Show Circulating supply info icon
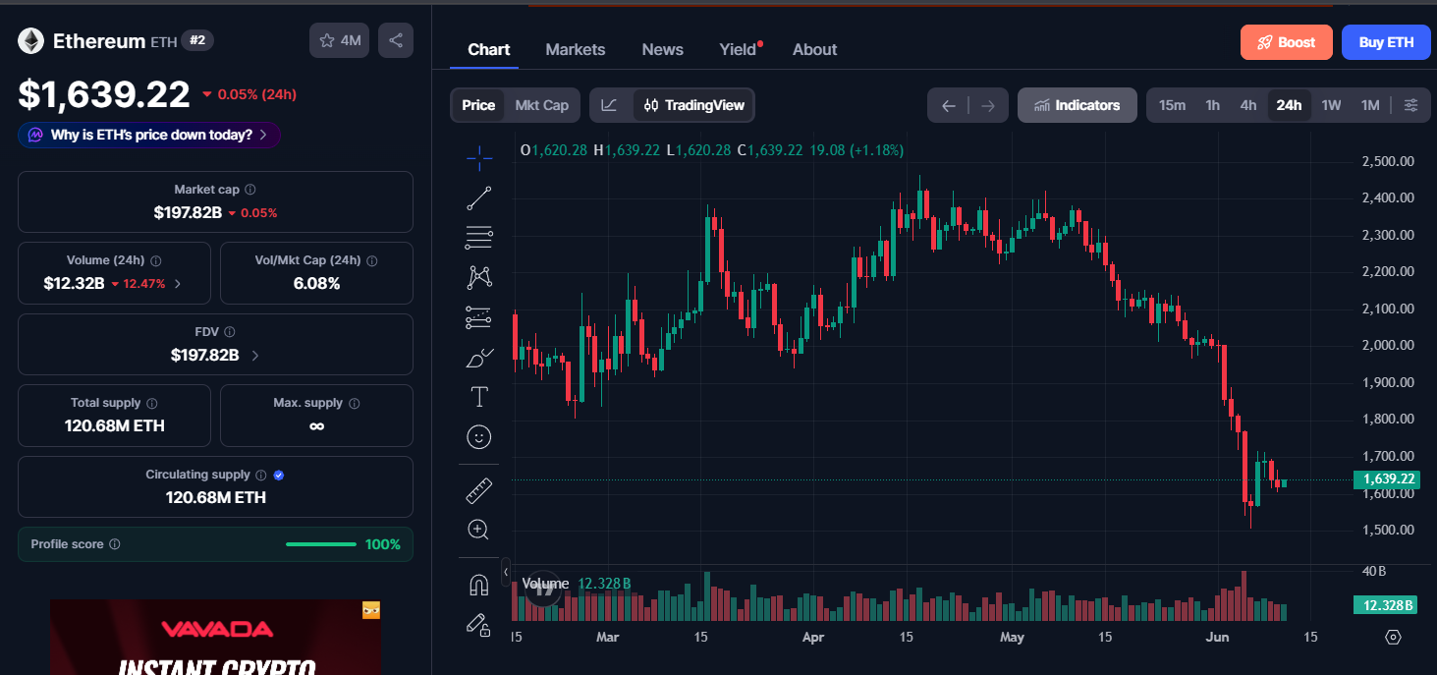1437x675 pixels. pos(260,475)
